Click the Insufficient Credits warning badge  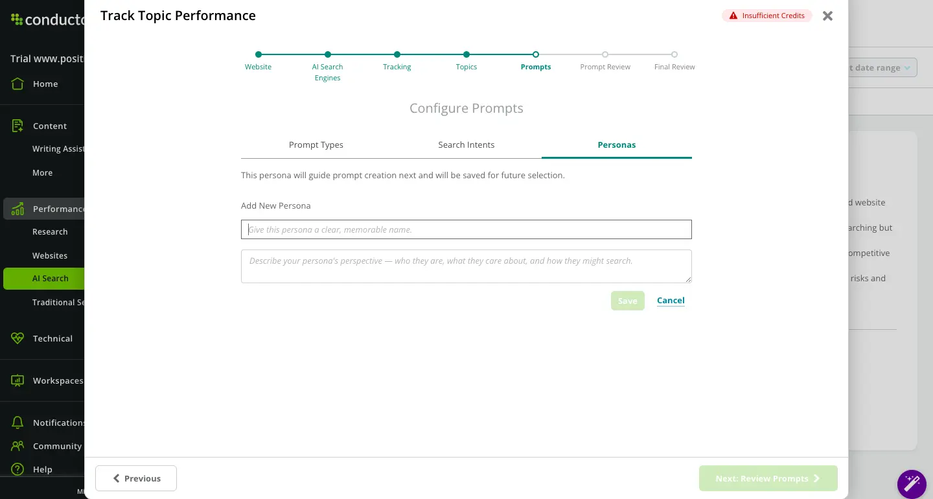766,16
